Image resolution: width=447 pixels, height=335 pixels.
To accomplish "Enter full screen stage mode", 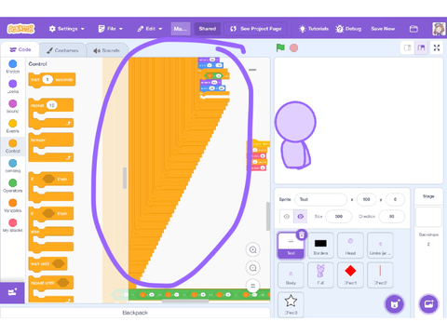I will pos(437,47).
